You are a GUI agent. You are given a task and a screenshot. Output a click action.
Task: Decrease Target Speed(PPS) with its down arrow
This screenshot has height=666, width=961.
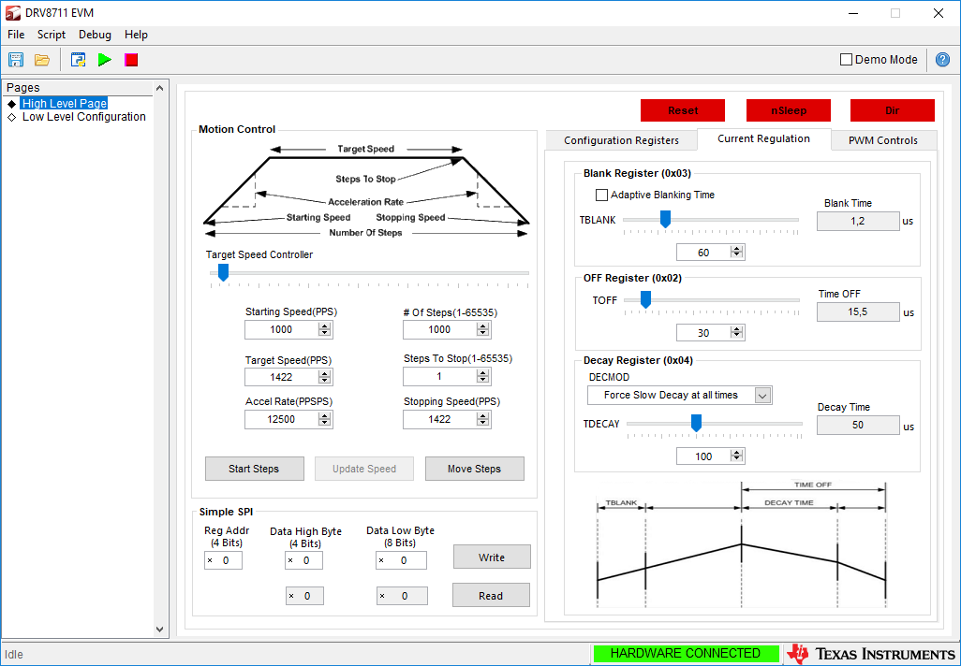(325, 382)
